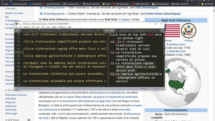Viewport: 215px width, 121px height.
Task: Click the inglese link in article intro
Action: [126, 19]
